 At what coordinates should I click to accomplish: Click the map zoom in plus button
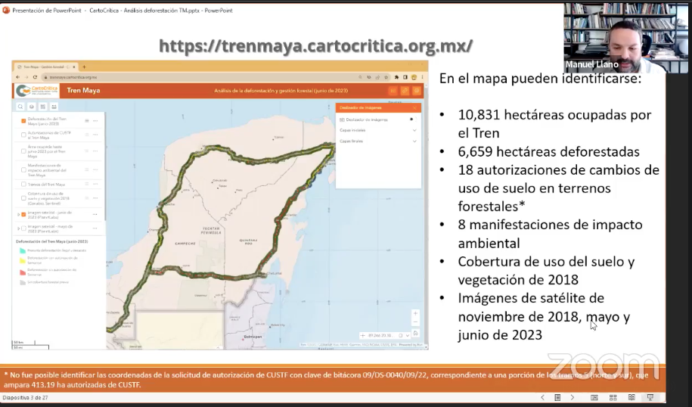click(415, 313)
